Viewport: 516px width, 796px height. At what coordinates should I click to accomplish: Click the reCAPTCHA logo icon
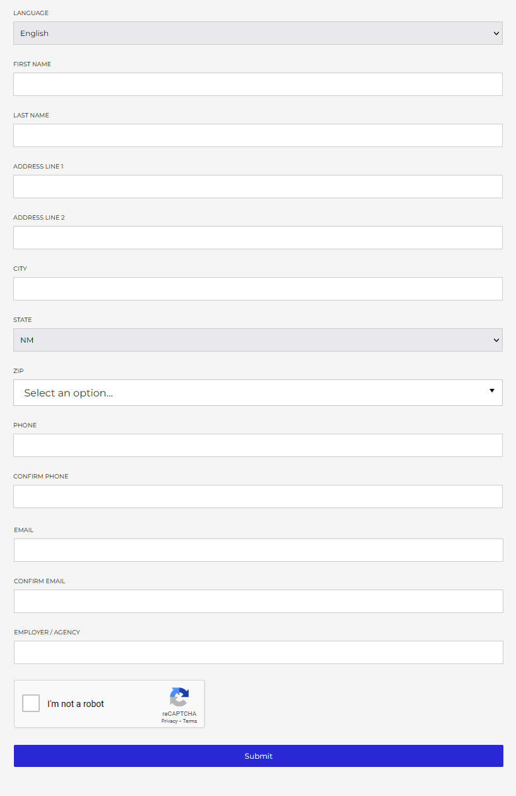pos(179,697)
